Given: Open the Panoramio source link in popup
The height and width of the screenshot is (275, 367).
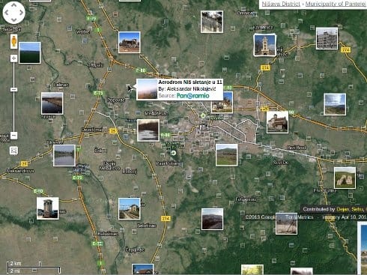Looking at the screenshot, I should click(193, 96).
